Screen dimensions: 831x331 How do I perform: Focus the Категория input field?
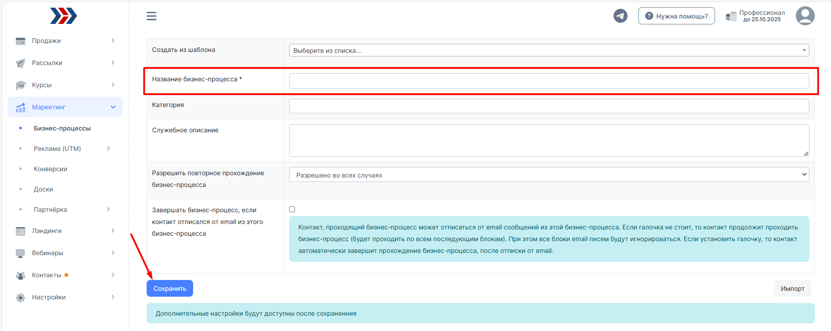(549, 106)
